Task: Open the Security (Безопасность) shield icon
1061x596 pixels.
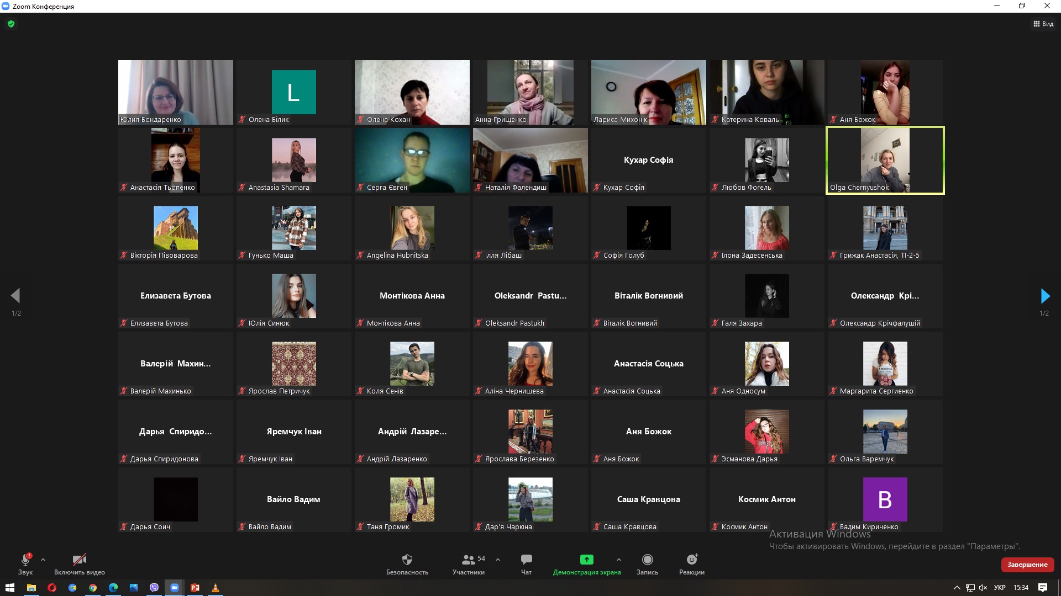Action: [407, 560]
